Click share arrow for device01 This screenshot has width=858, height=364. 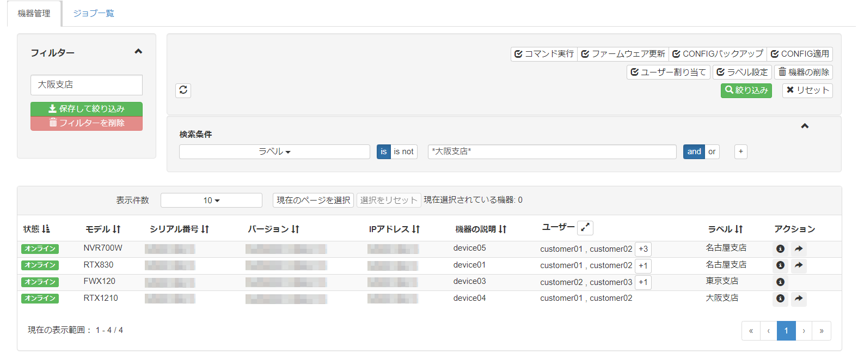coord(799,265)
